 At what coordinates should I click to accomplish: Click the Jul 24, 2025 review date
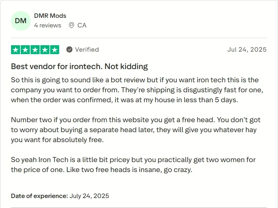[247, 50]
